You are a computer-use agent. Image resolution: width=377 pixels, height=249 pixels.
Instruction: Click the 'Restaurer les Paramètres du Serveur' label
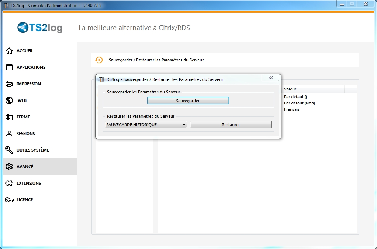click(141, 116)
